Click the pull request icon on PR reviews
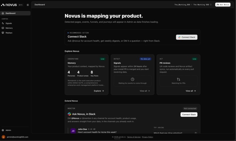 click(x=179, y=79)
